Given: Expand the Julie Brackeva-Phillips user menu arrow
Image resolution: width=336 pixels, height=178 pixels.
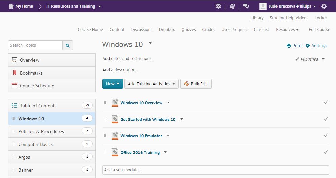Looking at the screenshot, I should (x=315, y=7).
